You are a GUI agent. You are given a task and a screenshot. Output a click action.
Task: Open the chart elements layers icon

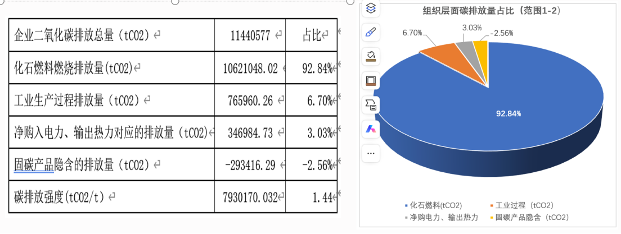[x=371, y=8]
